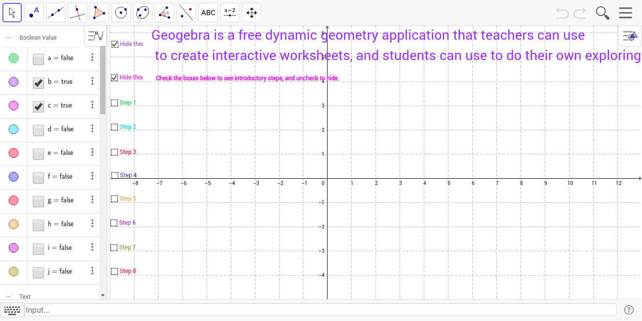Select the Move arrow tool
Screen dimensions: 642x321
click(12, 13)
